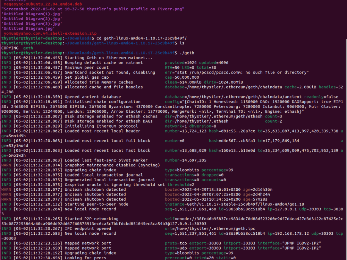
Task: Click the 'ip=192.168.178.12' value
Action: [288, 233]
